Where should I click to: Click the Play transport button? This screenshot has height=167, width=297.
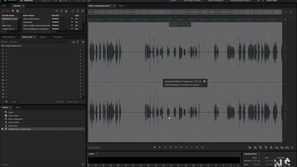[x=160, y=147]
